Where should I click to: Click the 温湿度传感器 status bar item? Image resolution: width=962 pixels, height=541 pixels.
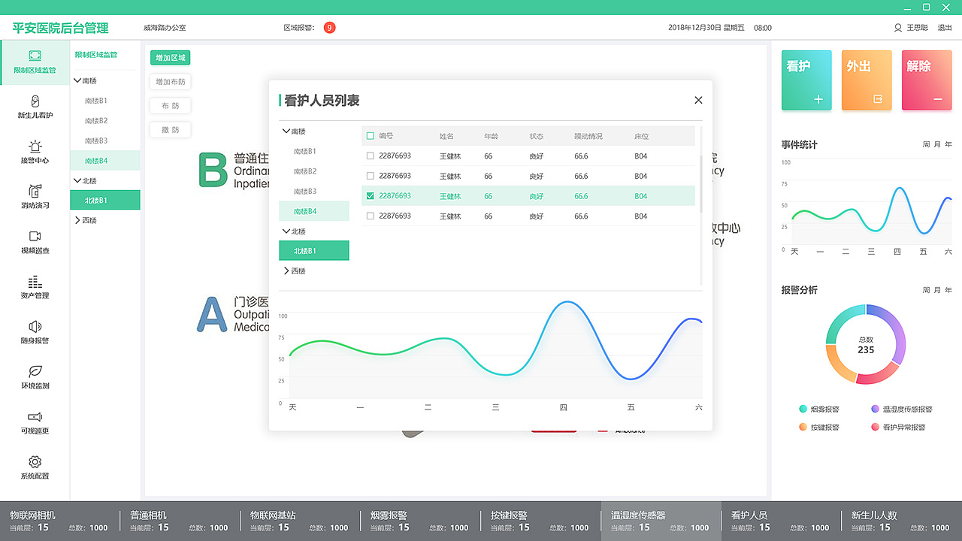coord(661,521)
